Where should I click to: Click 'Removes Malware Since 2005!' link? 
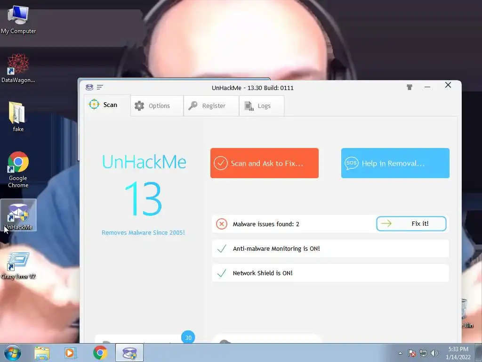[x=143, y=233]
